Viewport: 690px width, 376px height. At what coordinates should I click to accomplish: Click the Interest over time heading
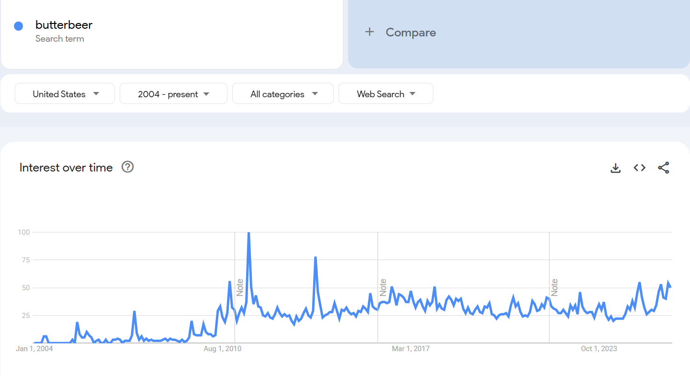66,168
